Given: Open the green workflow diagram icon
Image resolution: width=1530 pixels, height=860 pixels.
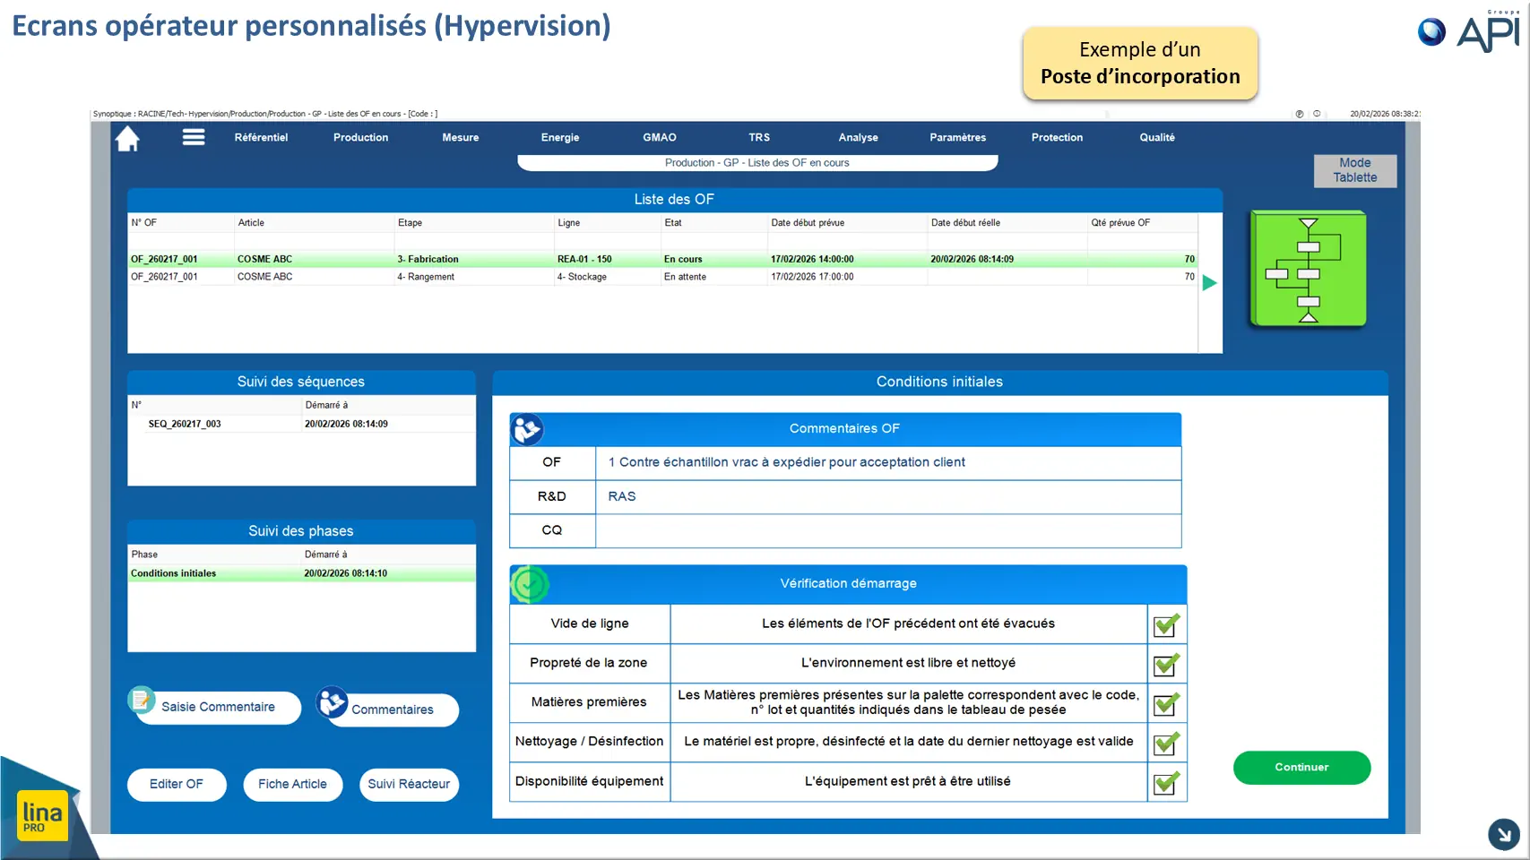Looking at the screenshot, I should tap(1309, 269).
